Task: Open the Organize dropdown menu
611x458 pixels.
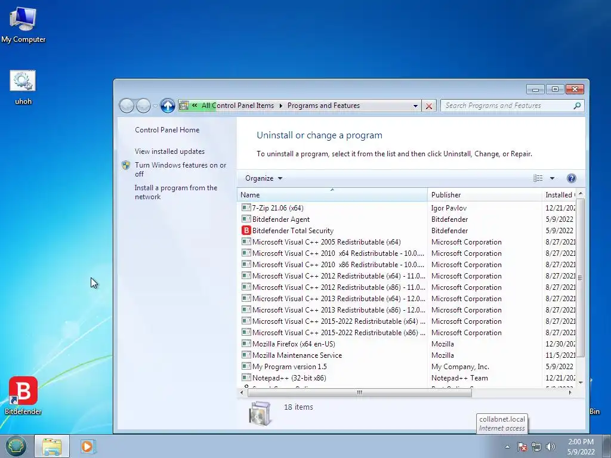Action: click(x=264, y=178)
